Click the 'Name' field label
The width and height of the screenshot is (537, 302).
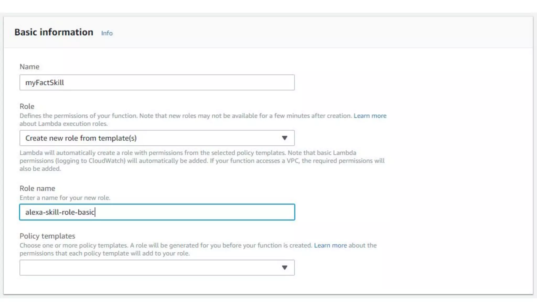click(x=29, y=67)
